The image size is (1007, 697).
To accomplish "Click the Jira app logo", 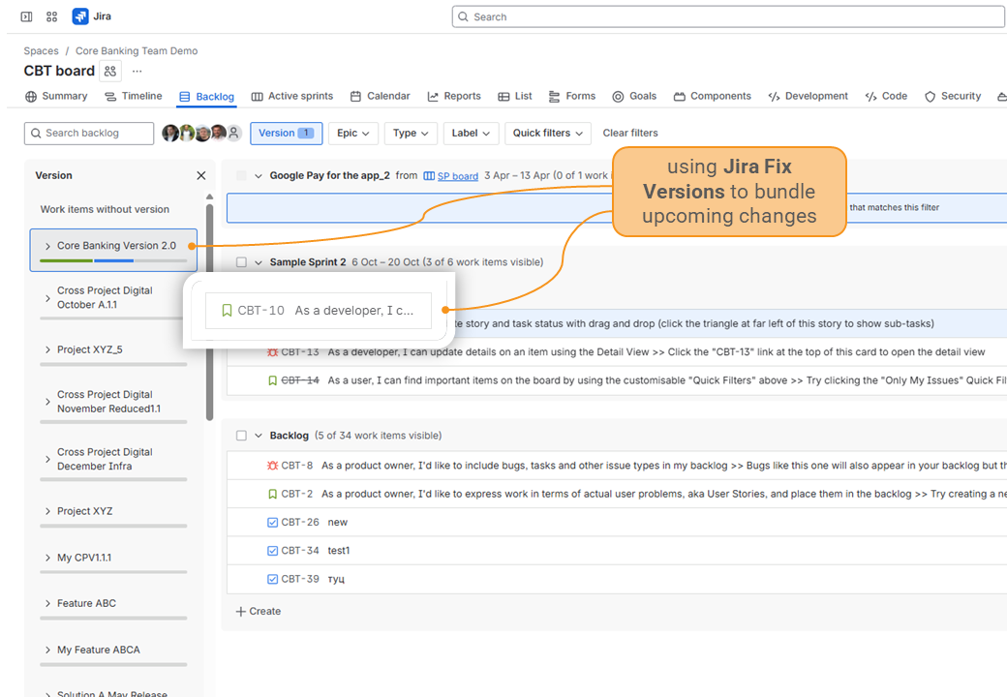I will click(81, 15).
